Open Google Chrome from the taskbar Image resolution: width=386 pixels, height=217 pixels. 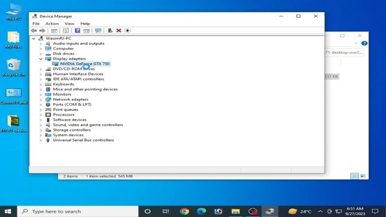point(184,212)
